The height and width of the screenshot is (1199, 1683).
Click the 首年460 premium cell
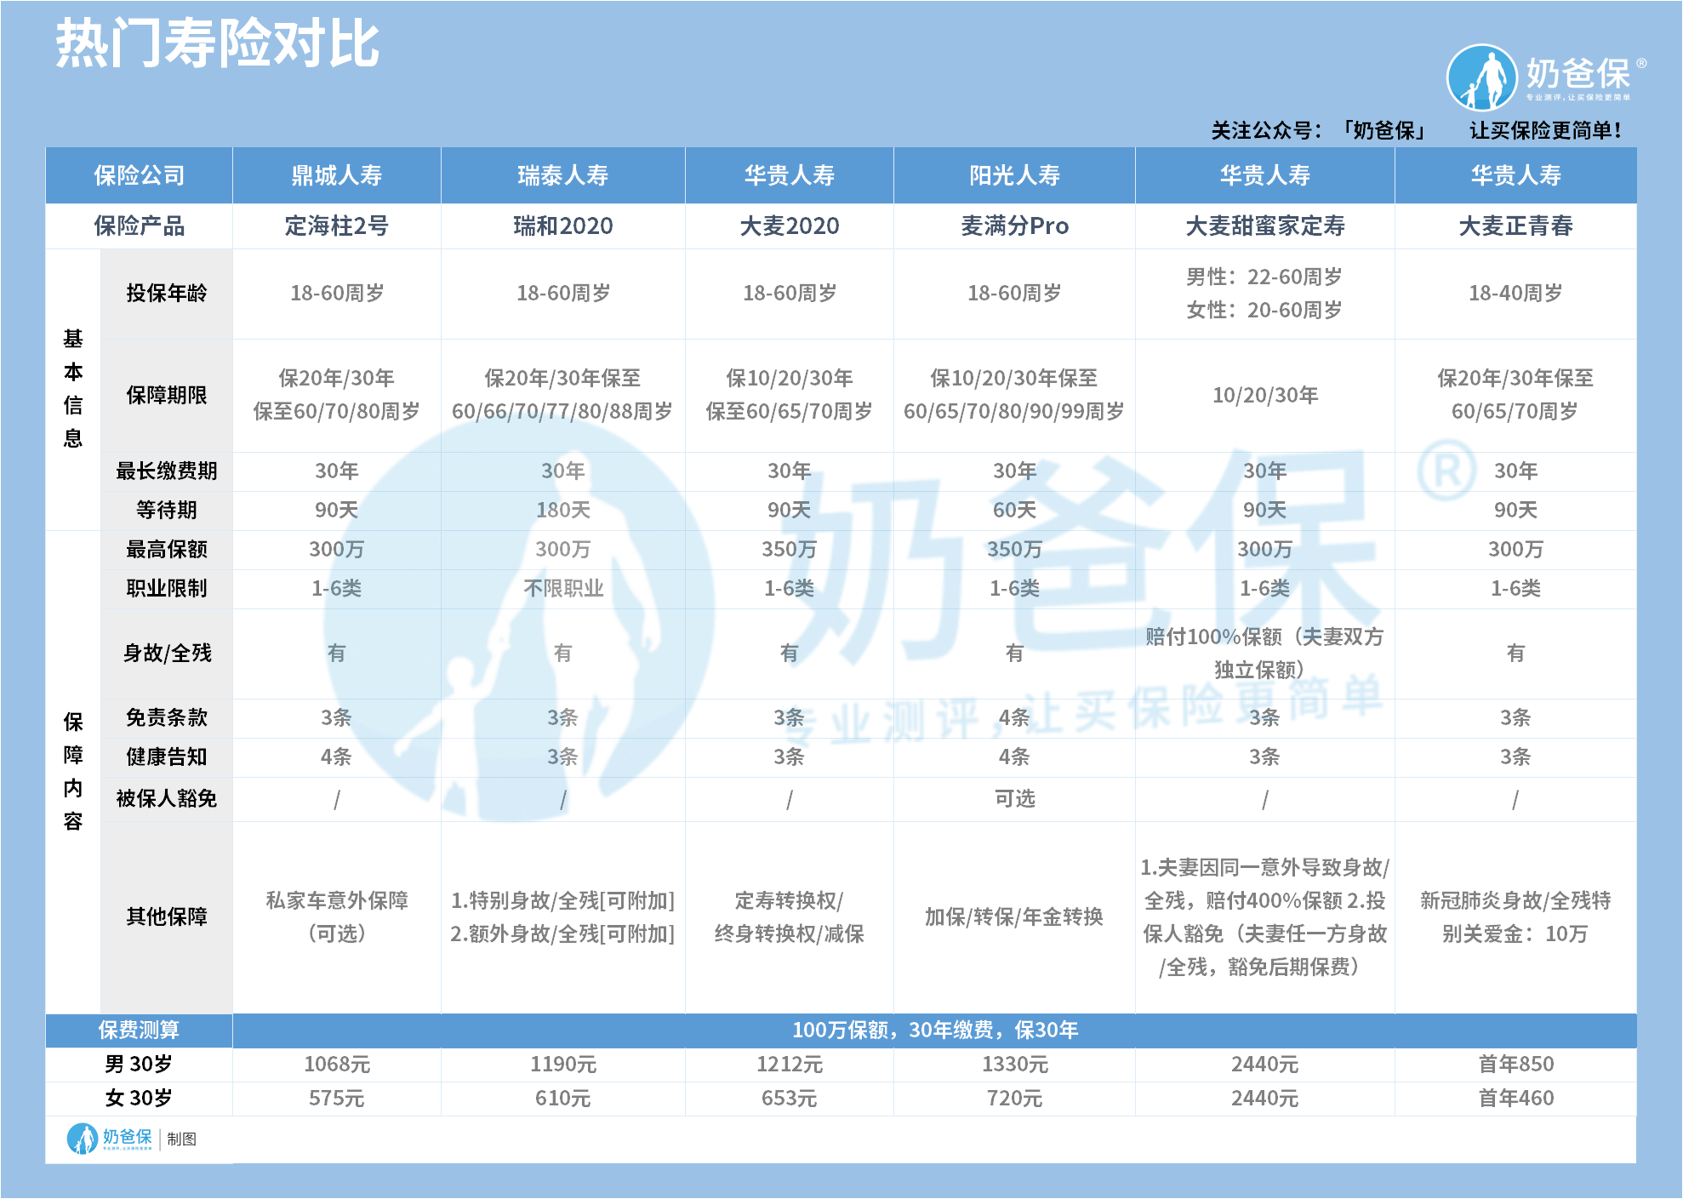pyautogui.click(x=1515, y=1098)
